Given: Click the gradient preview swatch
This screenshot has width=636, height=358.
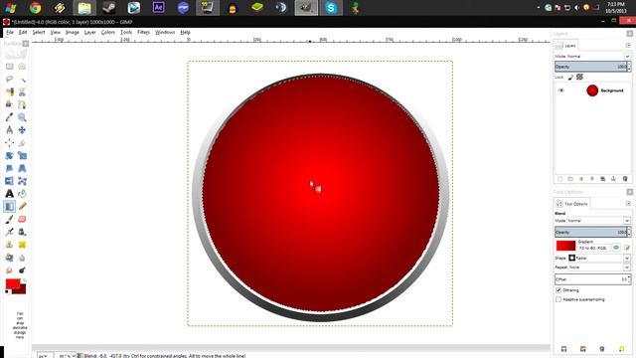Looking at the screenshot, I should click(x=565, y=246).
